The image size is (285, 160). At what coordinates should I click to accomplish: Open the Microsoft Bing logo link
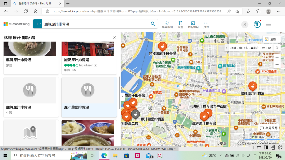[x=16, y=24]
